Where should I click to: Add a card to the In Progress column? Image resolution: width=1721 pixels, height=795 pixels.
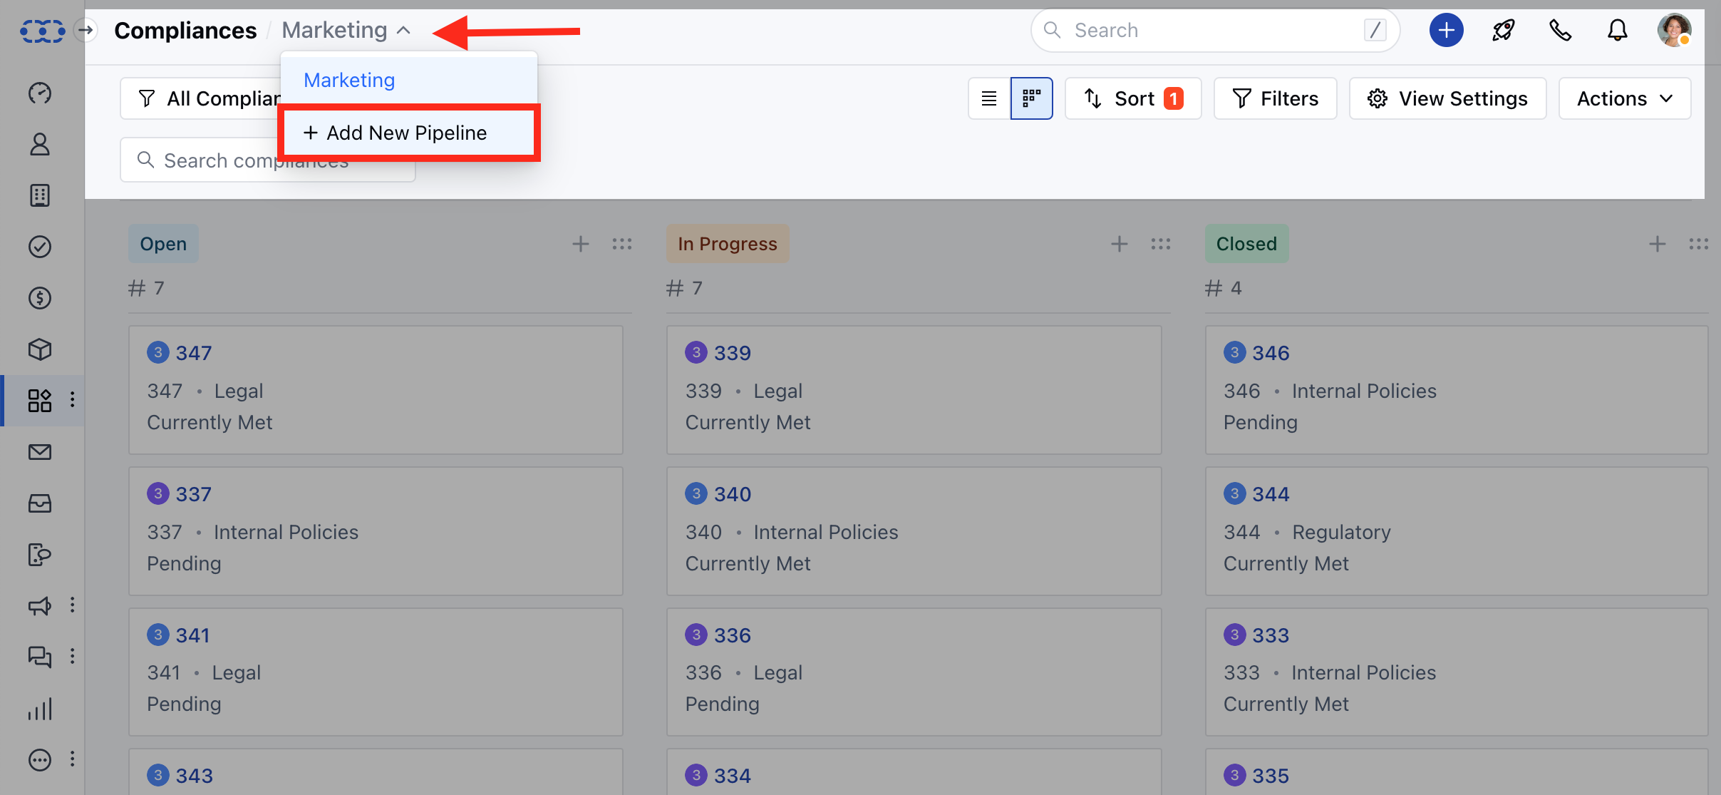point(1120,244)
